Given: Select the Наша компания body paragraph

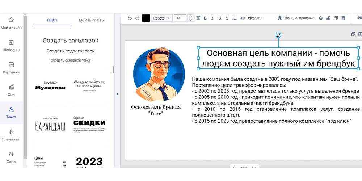Looking at the screenshot, I should [x=275, y=100].
